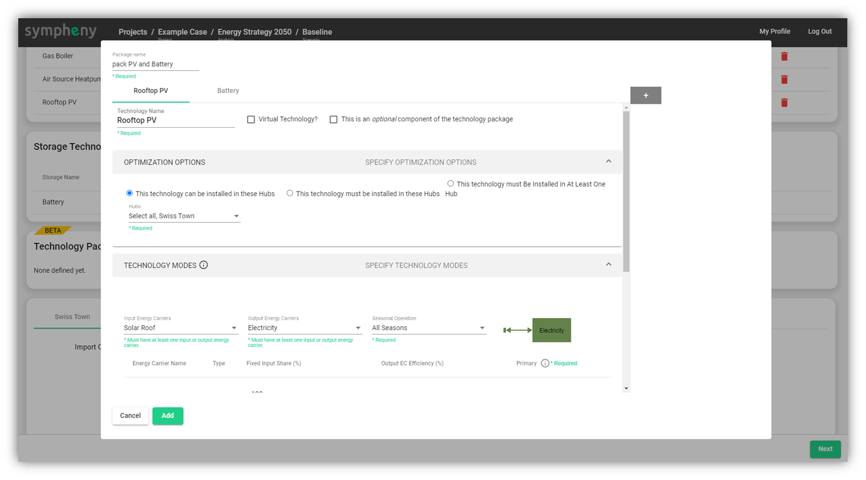Image resolution: width=866 pixels, height=480 pixels.
Task: Click the sympheny logo
Action: (x=61, y=31)
